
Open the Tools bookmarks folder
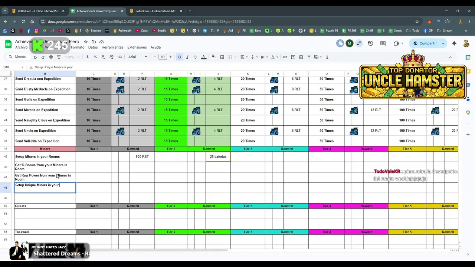point(413,31)
